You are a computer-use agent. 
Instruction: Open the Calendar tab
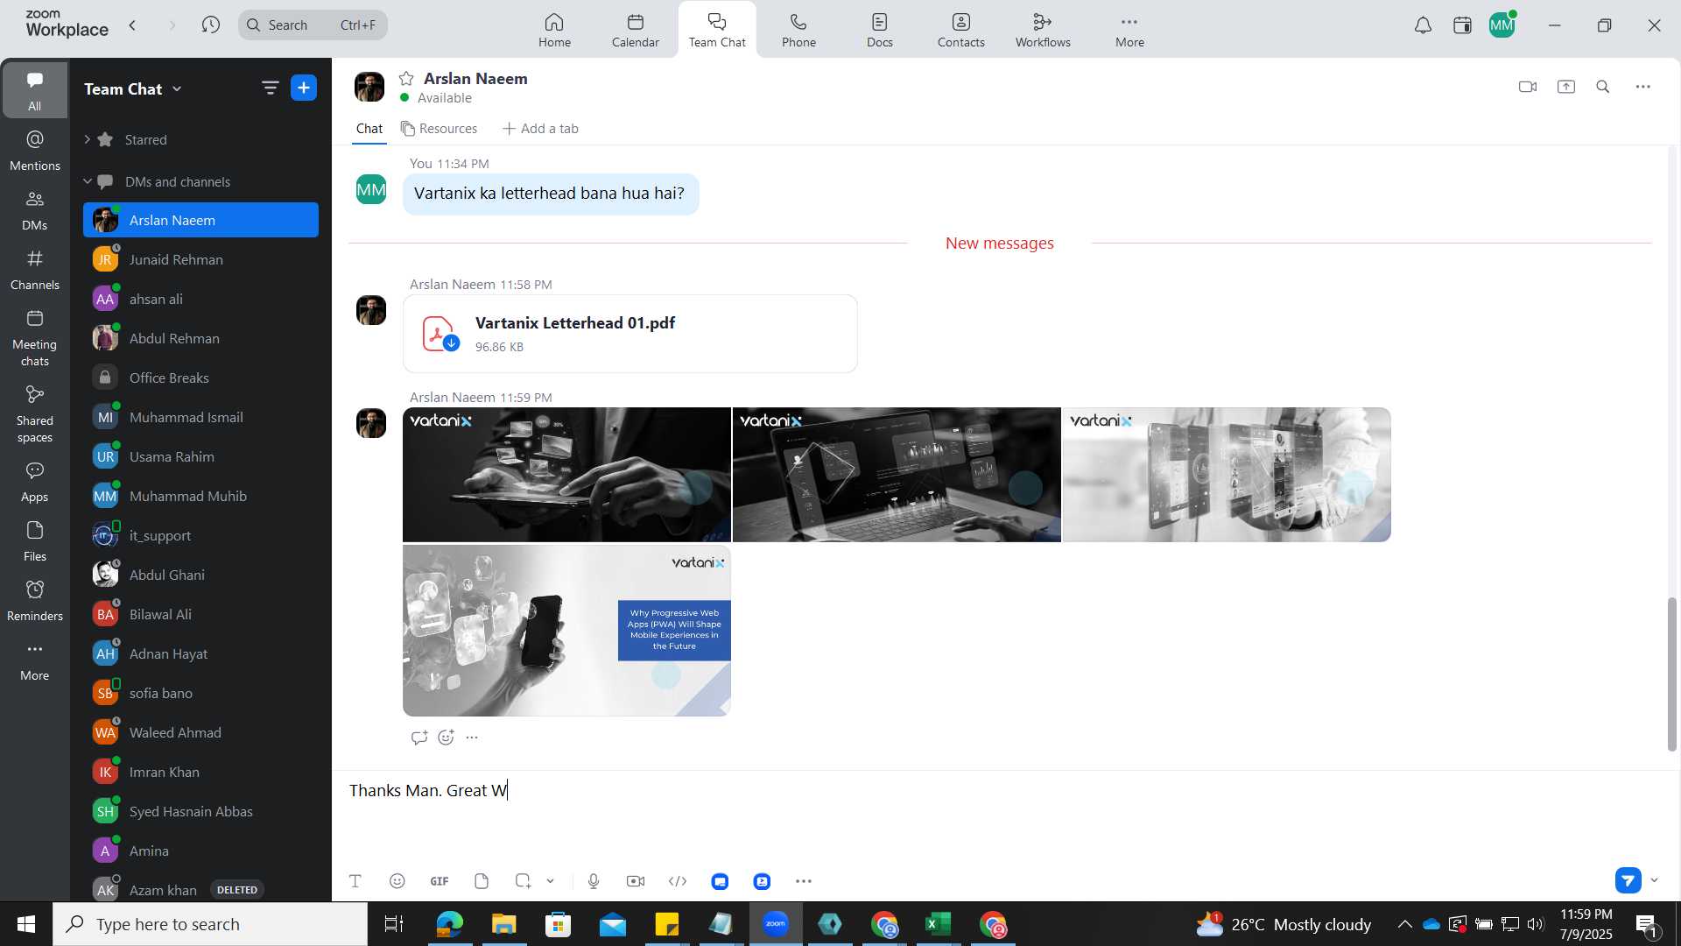(636, 30)
